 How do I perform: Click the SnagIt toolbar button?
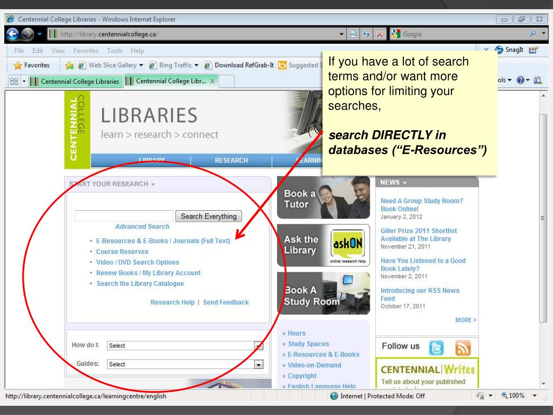509,50
